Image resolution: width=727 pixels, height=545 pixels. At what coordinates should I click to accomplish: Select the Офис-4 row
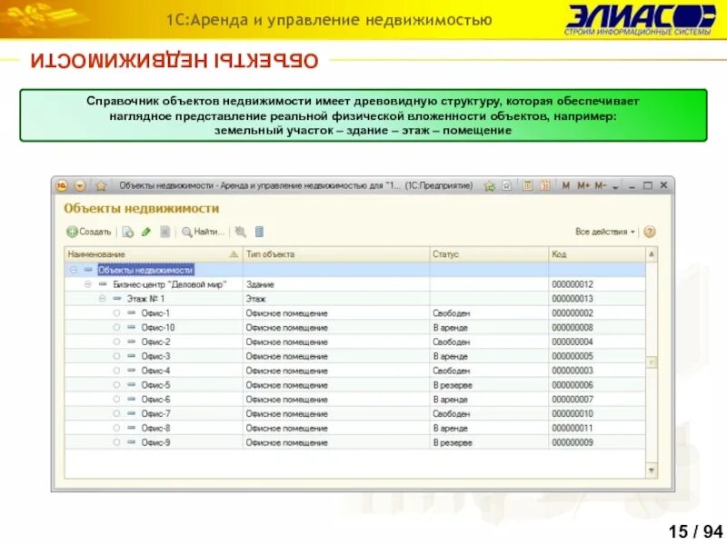coord(354,371)
